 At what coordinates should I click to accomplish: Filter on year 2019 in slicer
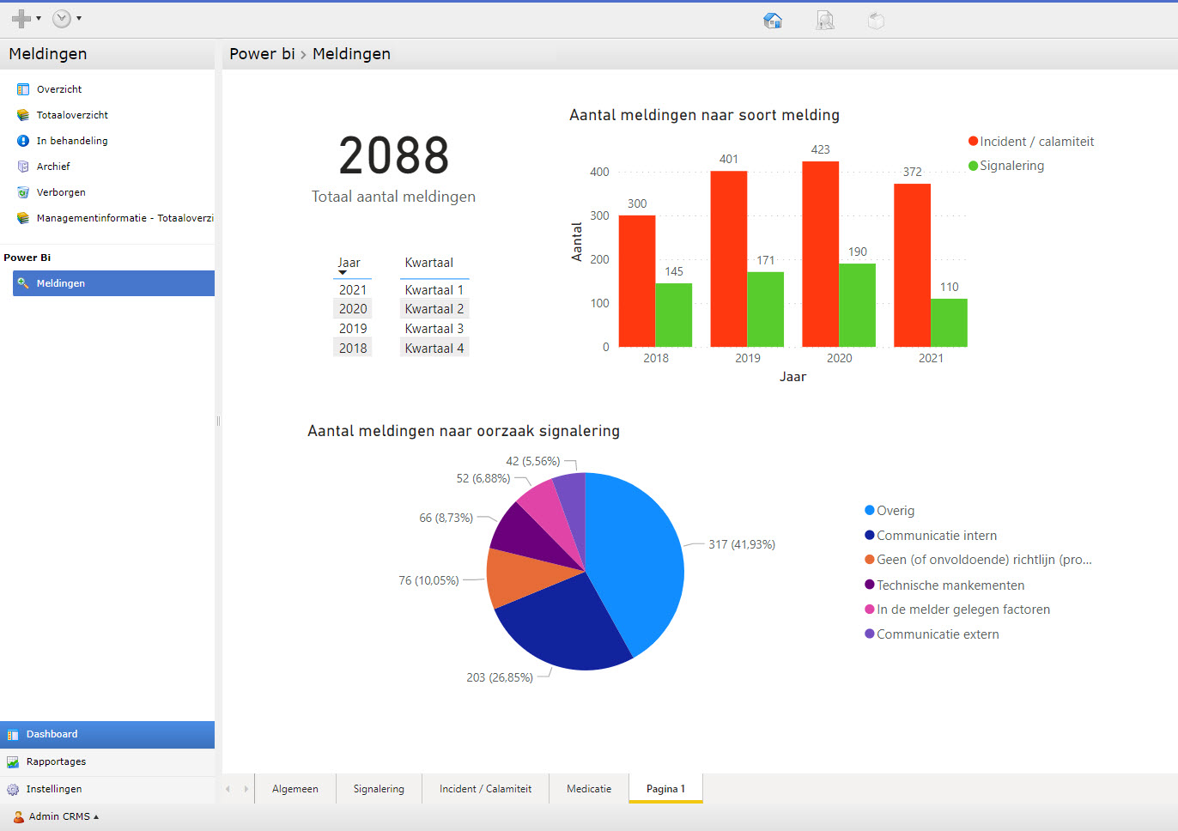point(353,329)
